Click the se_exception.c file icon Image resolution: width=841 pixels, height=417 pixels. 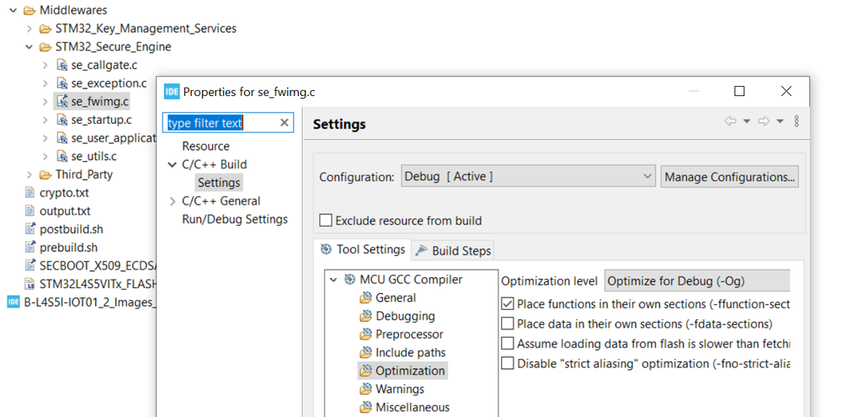click(61, 83)
